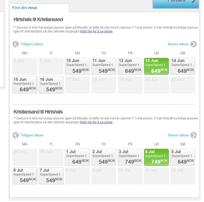The width and height of the screenshot is (204, 202).
Task: Click return Tidligere datoer link
Action: tap(32, 135)
